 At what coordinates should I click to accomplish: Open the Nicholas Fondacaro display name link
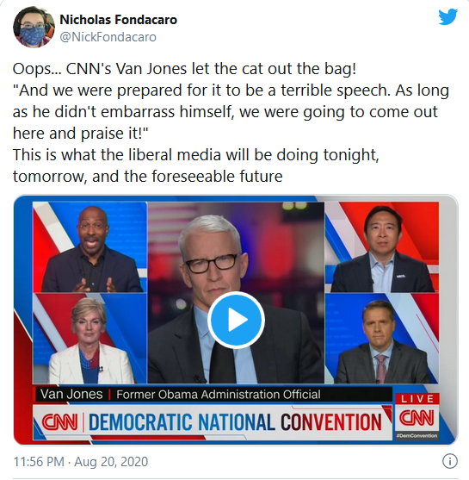pos(118,20)
